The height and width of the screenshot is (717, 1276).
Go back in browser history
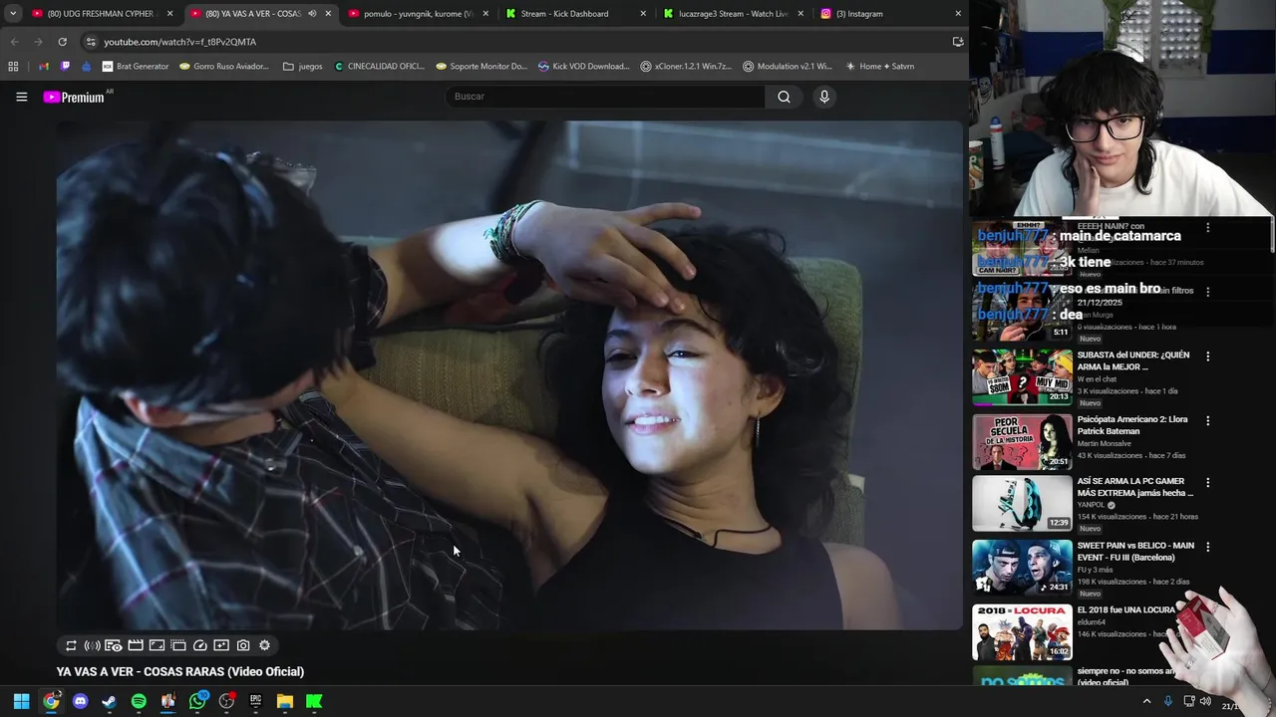coord(14,42)
